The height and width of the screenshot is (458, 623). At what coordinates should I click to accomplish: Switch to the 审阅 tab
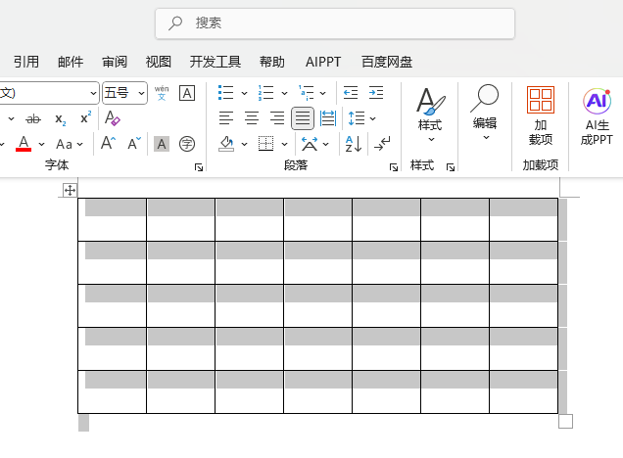click(x=115, y=62)
